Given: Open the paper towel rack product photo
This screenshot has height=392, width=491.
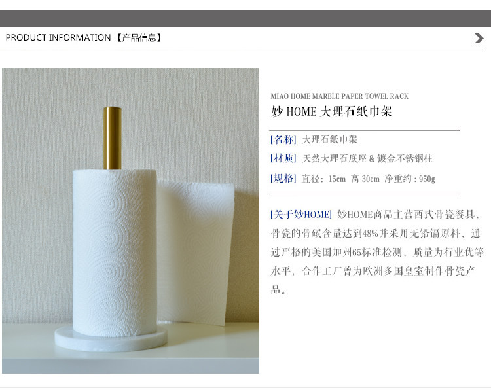Looking at the screenshot, I should coord(130,221).
